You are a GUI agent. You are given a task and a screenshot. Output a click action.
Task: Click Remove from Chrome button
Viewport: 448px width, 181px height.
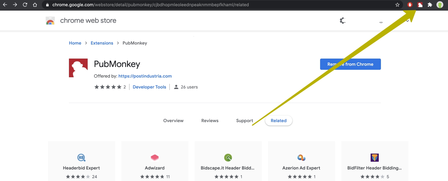[350, 64]
